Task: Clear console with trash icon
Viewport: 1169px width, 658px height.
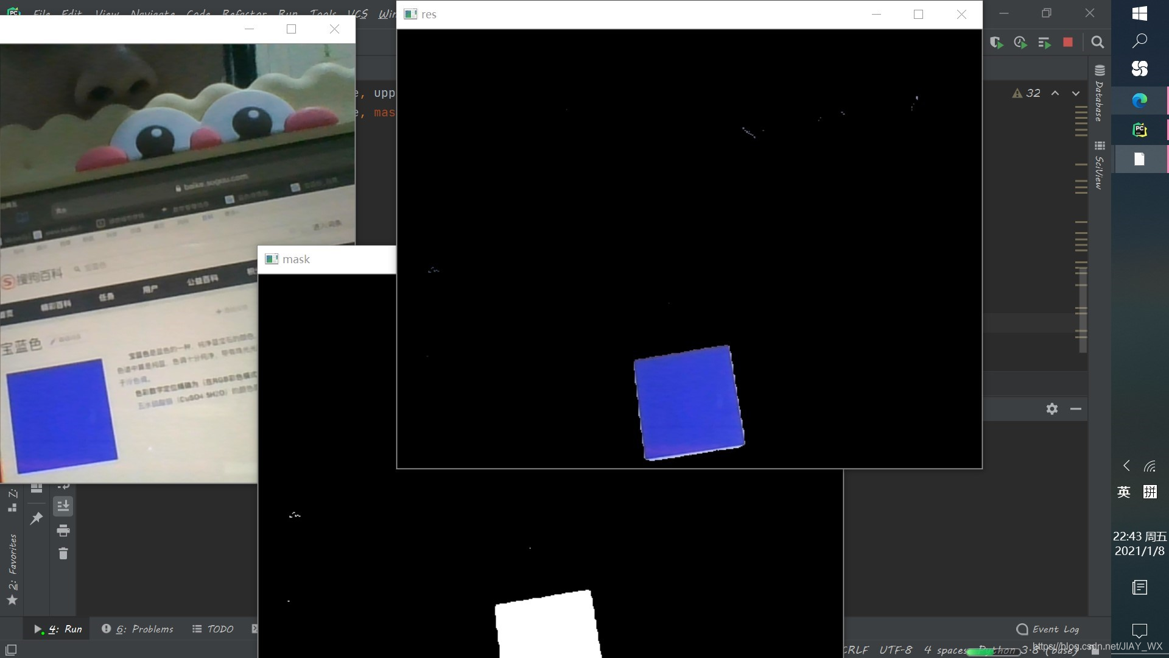Action: 63,553
